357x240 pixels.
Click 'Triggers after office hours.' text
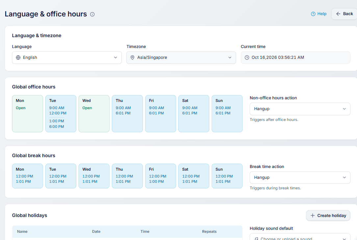pos(274,120)
